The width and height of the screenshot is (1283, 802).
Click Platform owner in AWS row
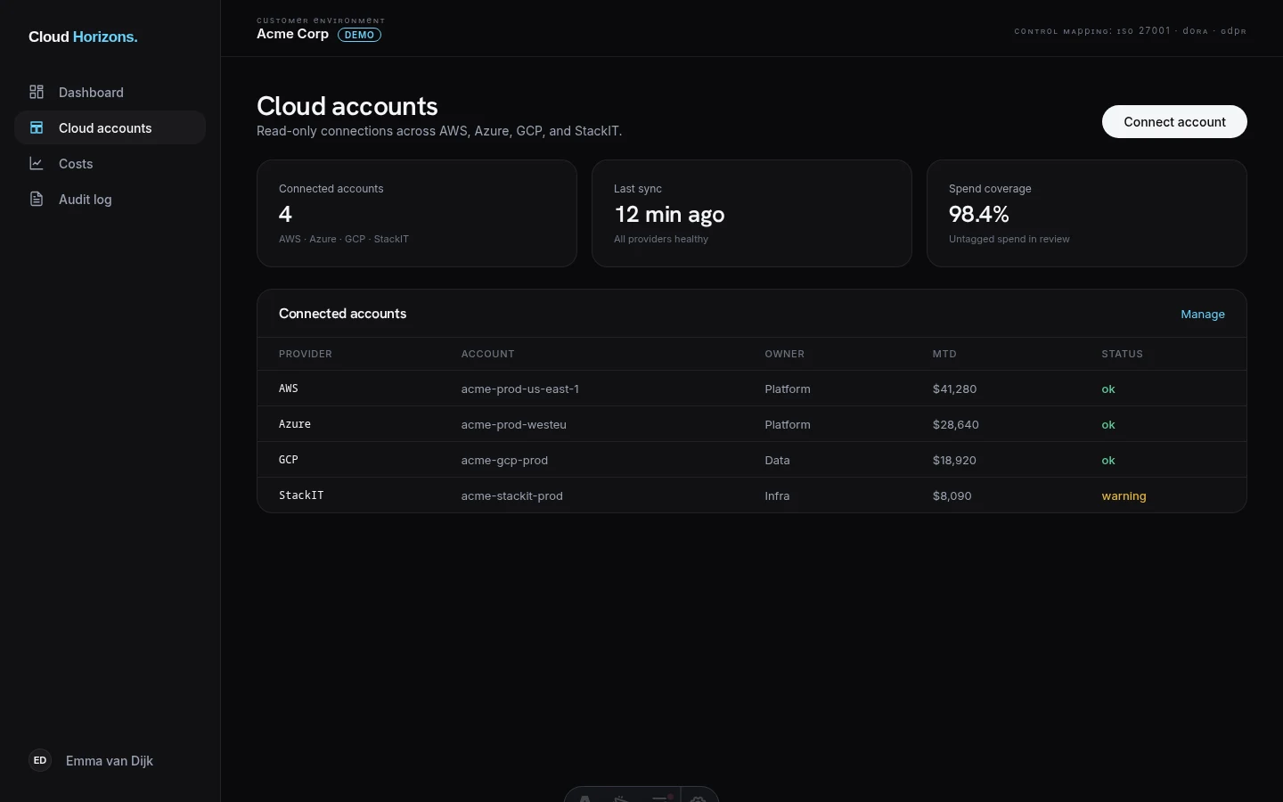click(788, 389)
